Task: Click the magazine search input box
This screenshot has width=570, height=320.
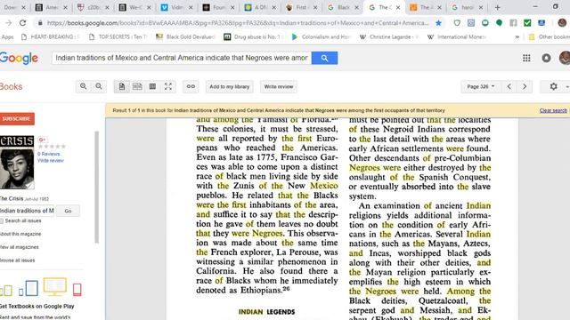Action: pos(27,211)
